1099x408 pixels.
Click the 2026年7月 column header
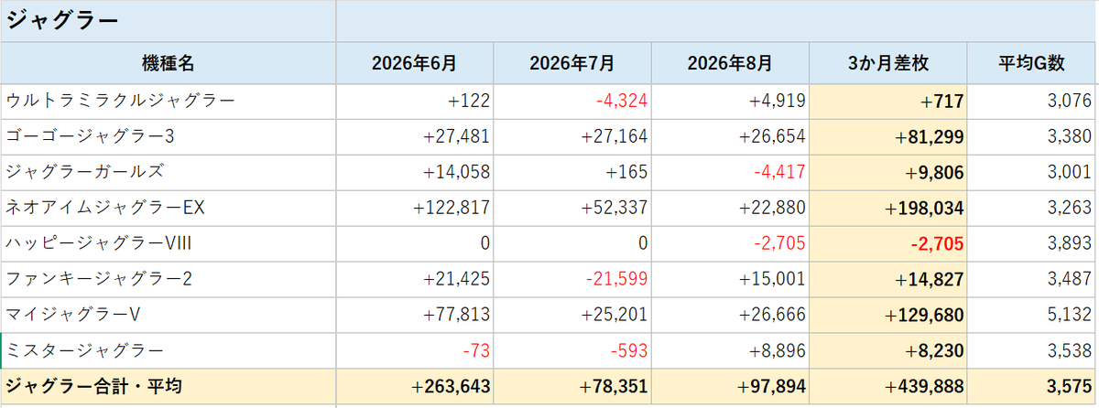[572, 63]
